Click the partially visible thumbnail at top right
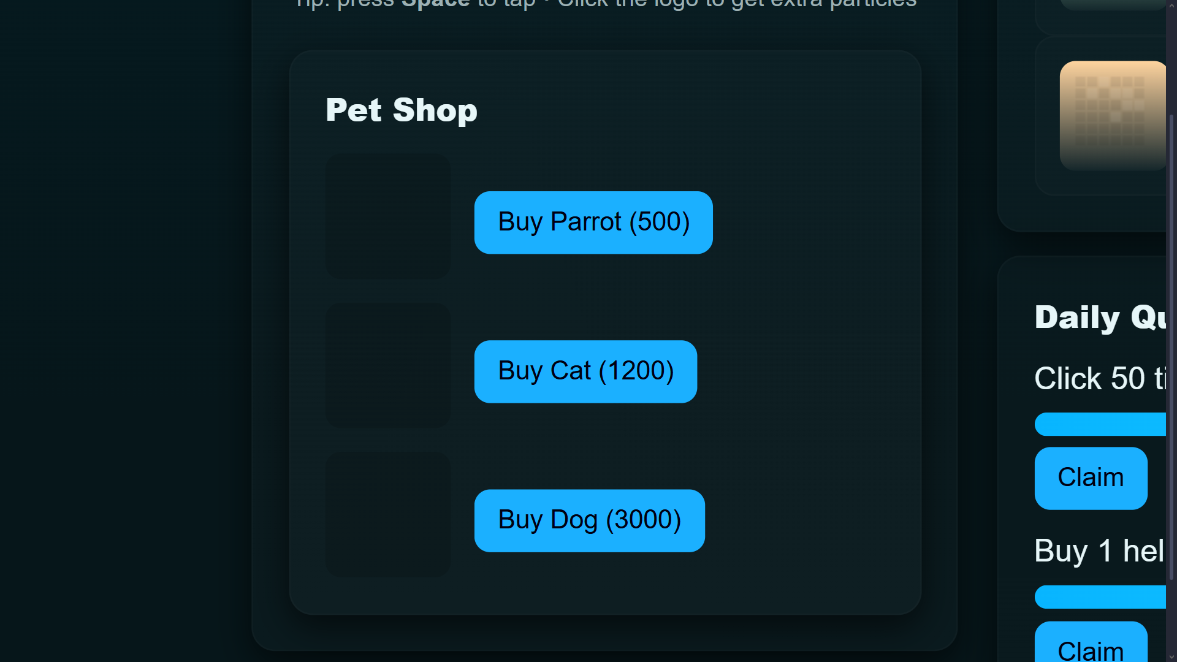Screen dimensions: 1177x662 pyautogui.click(x=1113, y=5)
